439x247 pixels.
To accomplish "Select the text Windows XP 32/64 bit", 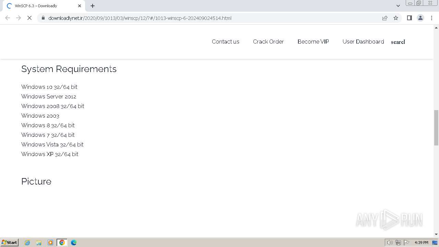I will (x=50, y=154).
